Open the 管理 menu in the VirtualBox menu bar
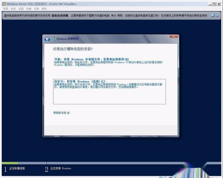 click(x=5, y=9)
